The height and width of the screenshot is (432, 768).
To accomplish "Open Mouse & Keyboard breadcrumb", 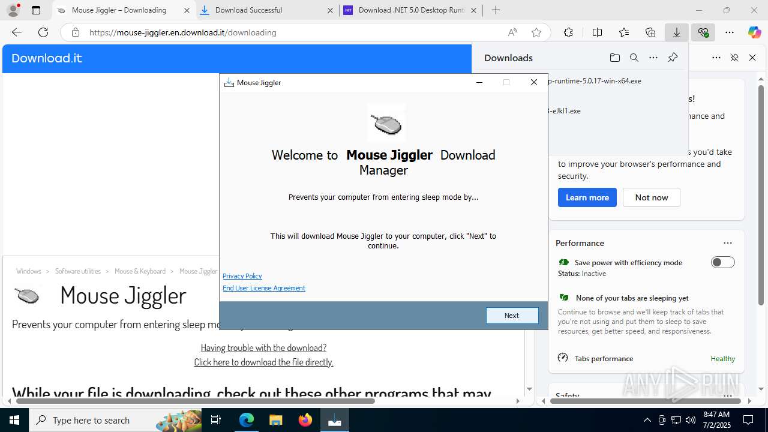I will (140, 271).
